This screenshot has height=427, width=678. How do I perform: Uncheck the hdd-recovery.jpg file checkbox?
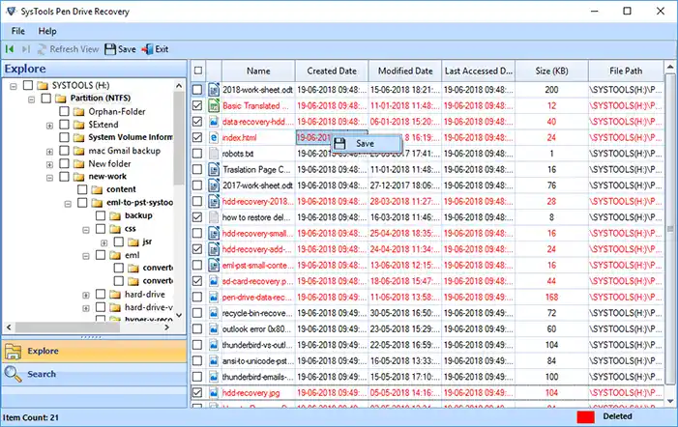point(197,393)
